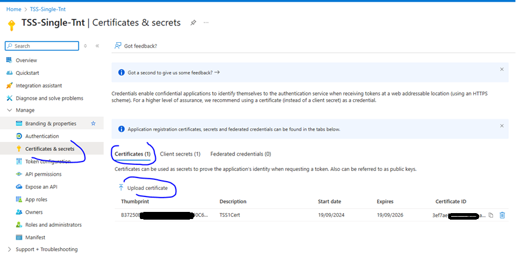
Task: Click the feedback banner info icon
Action: [x=121, y=72]
